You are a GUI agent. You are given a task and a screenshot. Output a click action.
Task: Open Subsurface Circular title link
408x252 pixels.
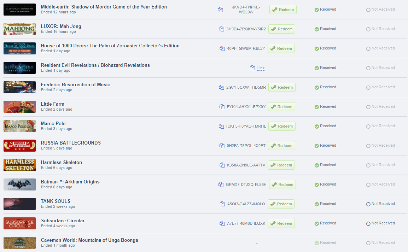click(x=63, y=221)
